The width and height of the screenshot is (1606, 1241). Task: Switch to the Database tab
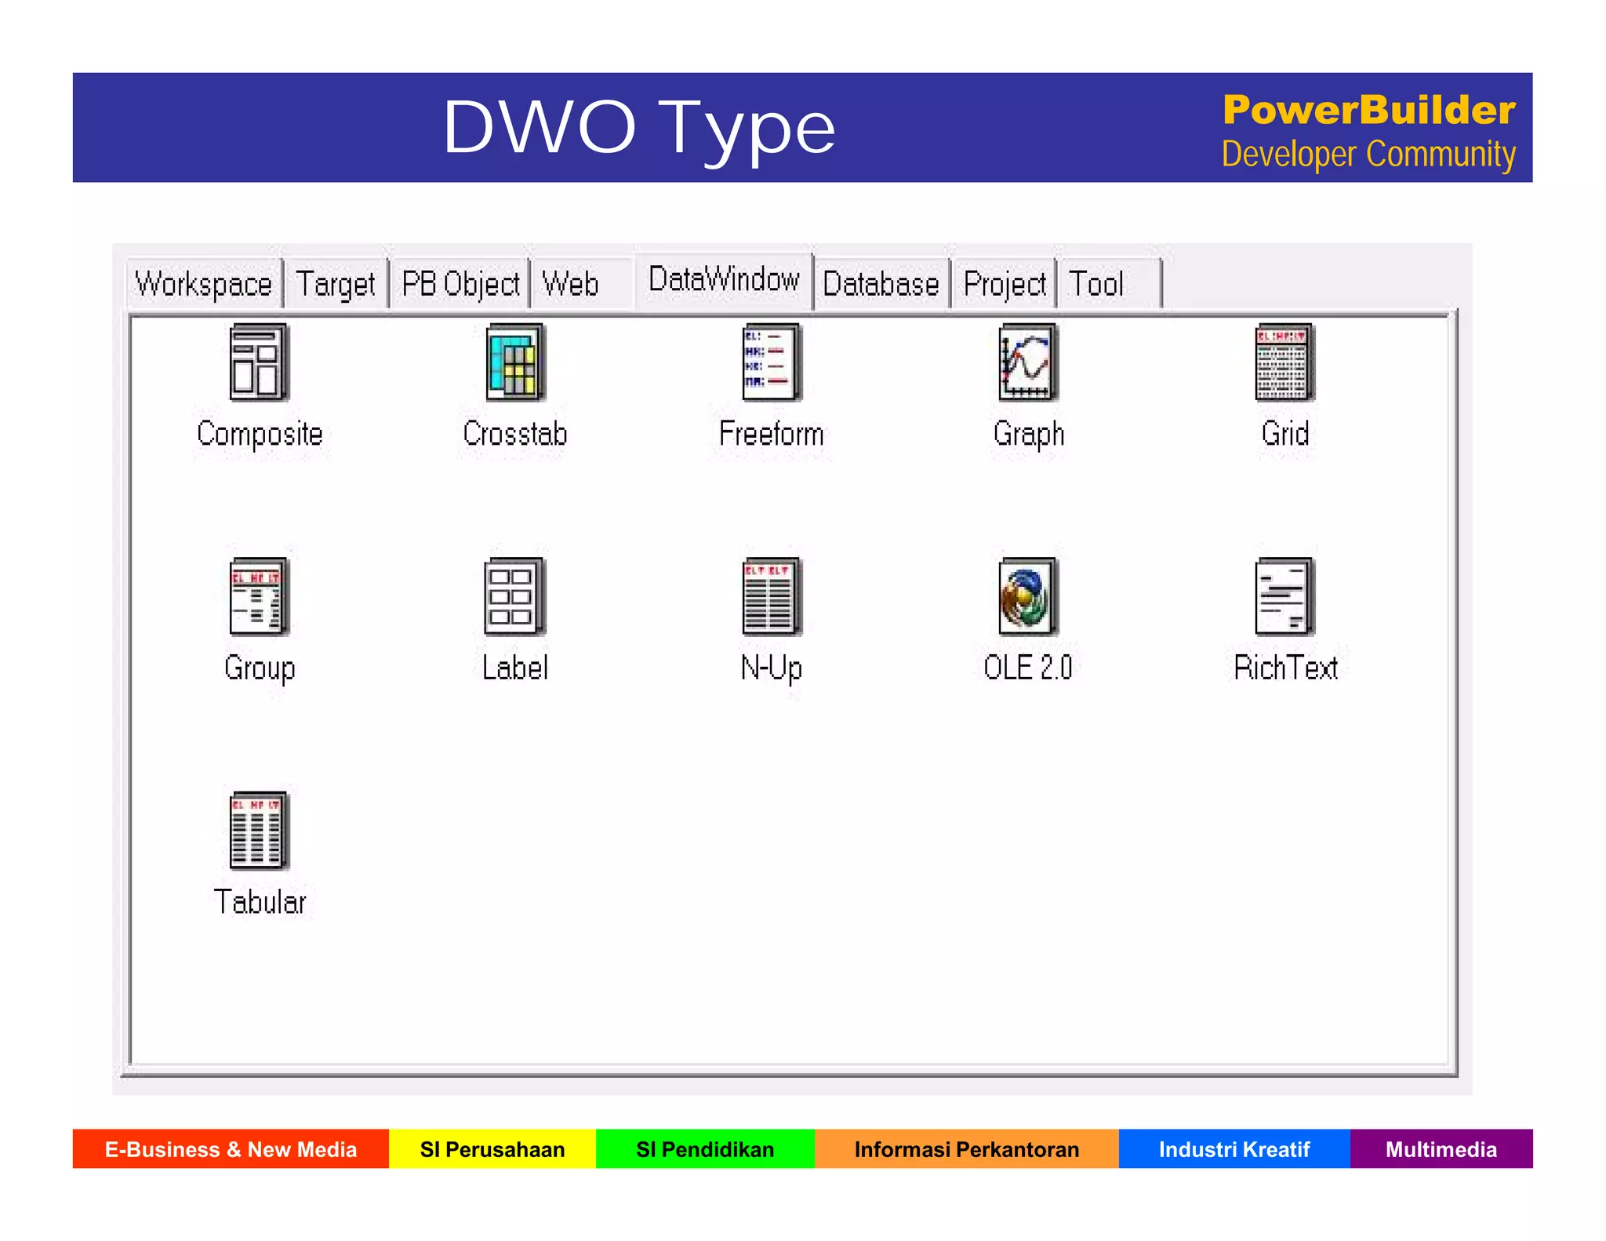coord(881,283)
